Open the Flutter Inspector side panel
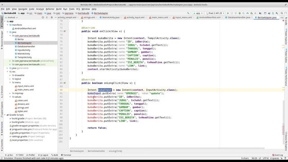This screenshot has height=162, width=288. tap(286, 37)
